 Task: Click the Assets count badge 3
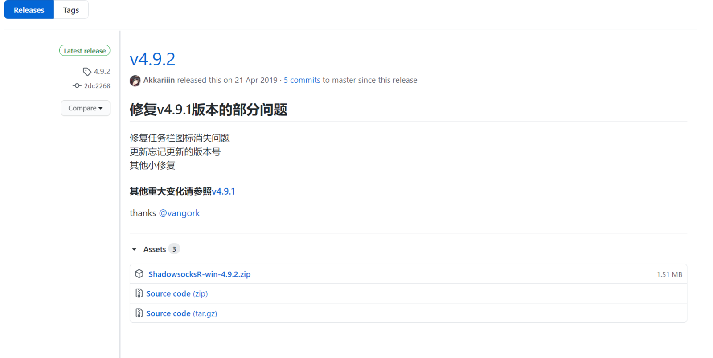coord(174,249)
